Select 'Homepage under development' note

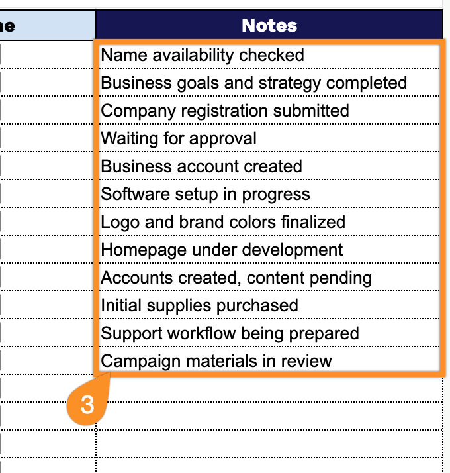[269, 250]
